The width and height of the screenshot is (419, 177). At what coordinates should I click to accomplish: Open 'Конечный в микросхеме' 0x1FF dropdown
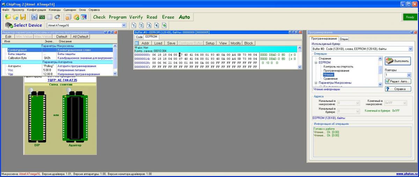pos(404,103)
